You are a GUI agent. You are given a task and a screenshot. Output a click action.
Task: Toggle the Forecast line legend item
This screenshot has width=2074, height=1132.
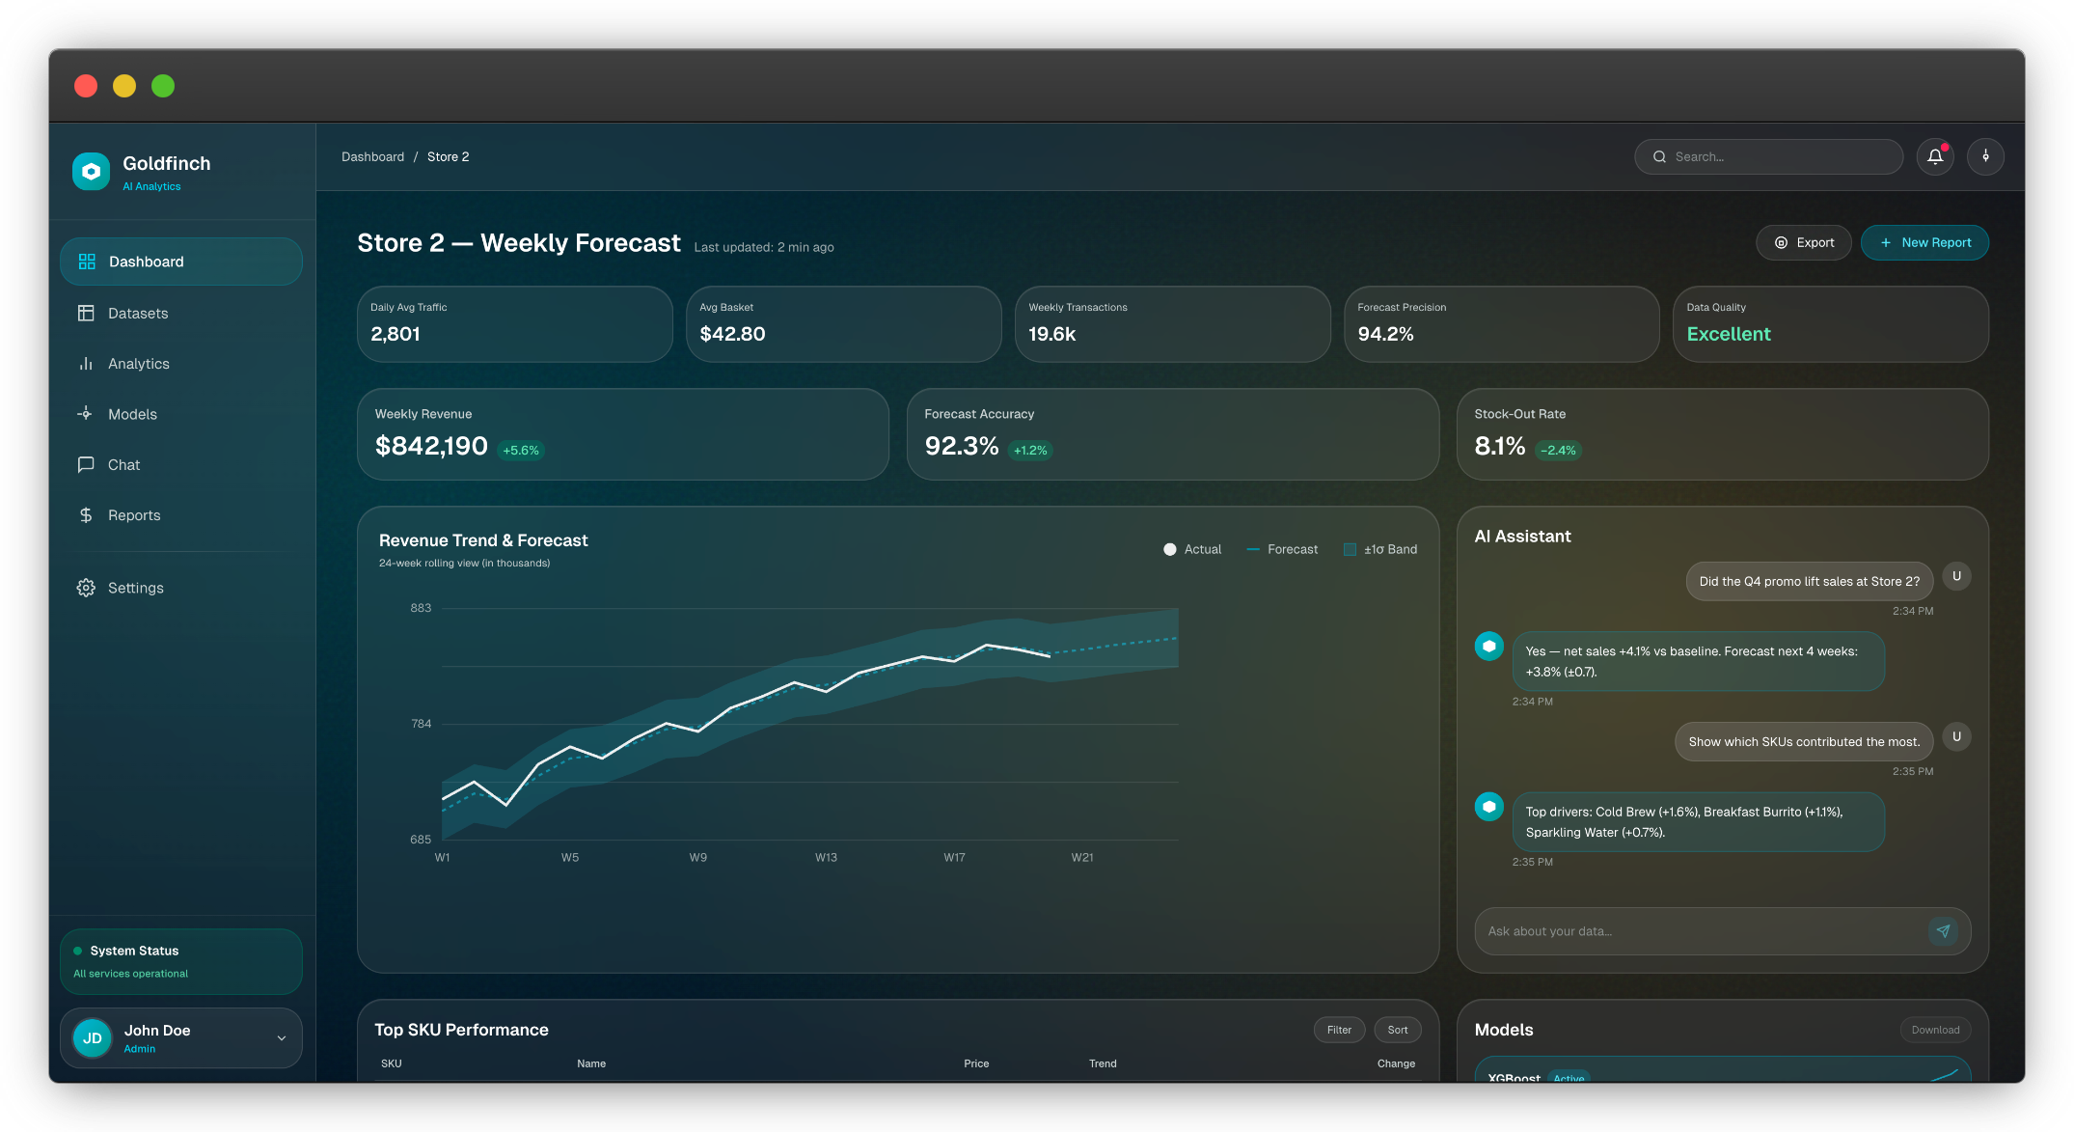(x=1282, y=549)
